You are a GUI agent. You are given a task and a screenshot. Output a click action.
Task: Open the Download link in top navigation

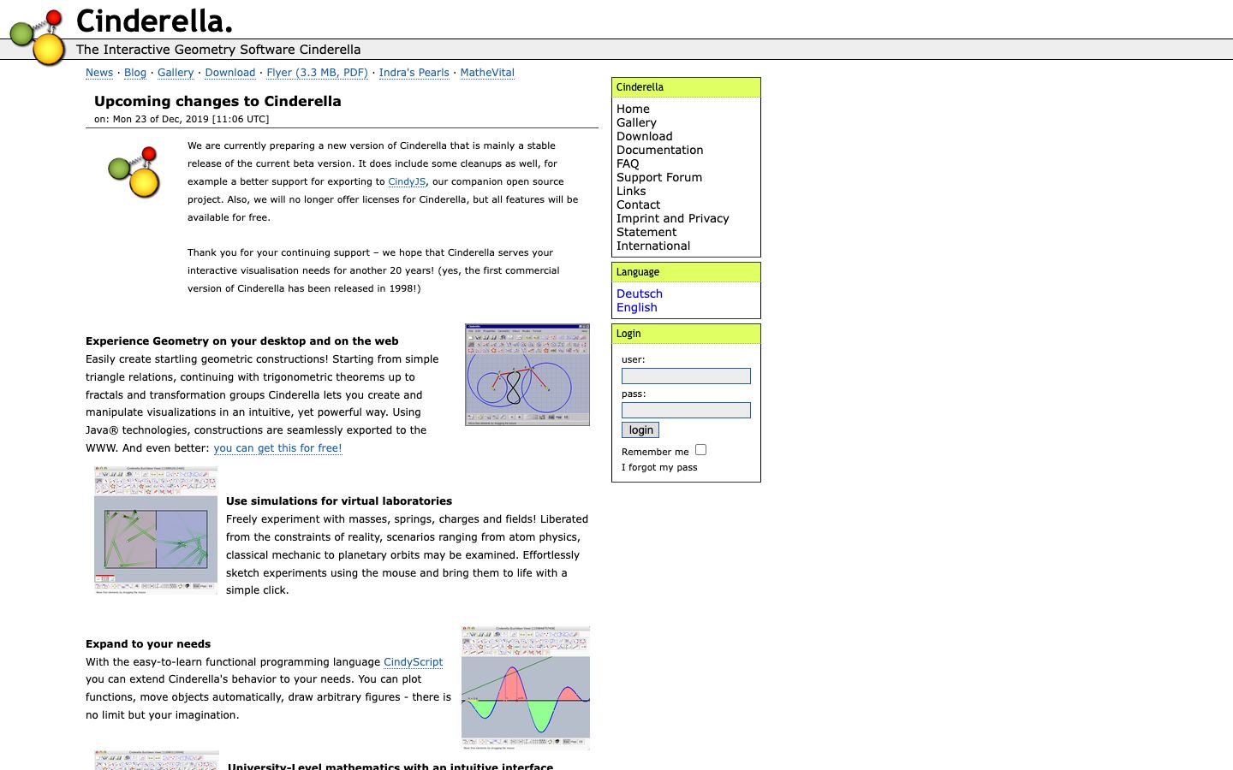(x=230, y=73)
